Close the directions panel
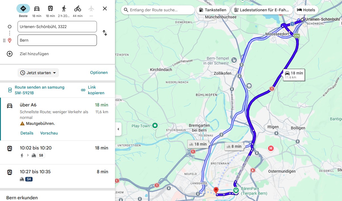 [105, 8]
